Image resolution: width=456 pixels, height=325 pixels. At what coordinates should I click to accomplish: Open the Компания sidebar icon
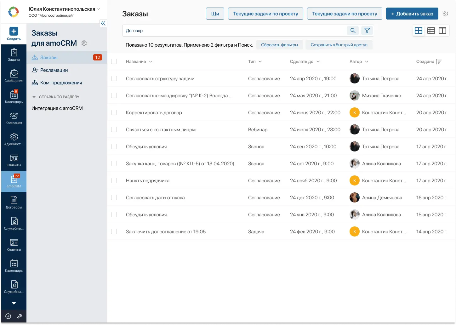tap(14, 118)
